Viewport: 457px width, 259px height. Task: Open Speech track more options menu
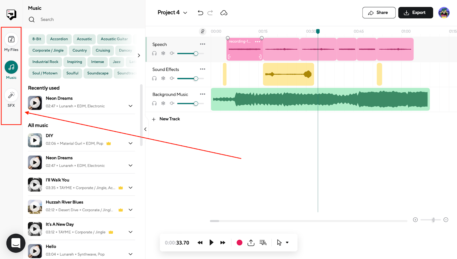(x=203, y=44)
